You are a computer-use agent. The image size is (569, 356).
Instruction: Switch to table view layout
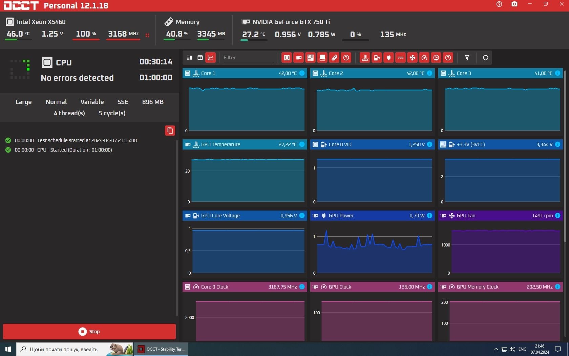pyautogui.click(x=200, y=58)
